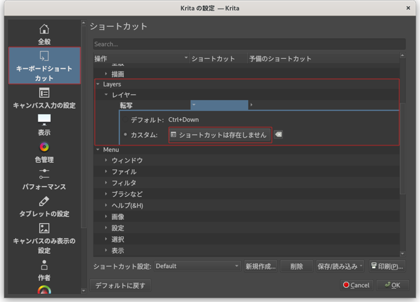This screenshot has width=420, height=302.
Task: Expand the 表示 tree category
Action: click(x=106, y=251)
